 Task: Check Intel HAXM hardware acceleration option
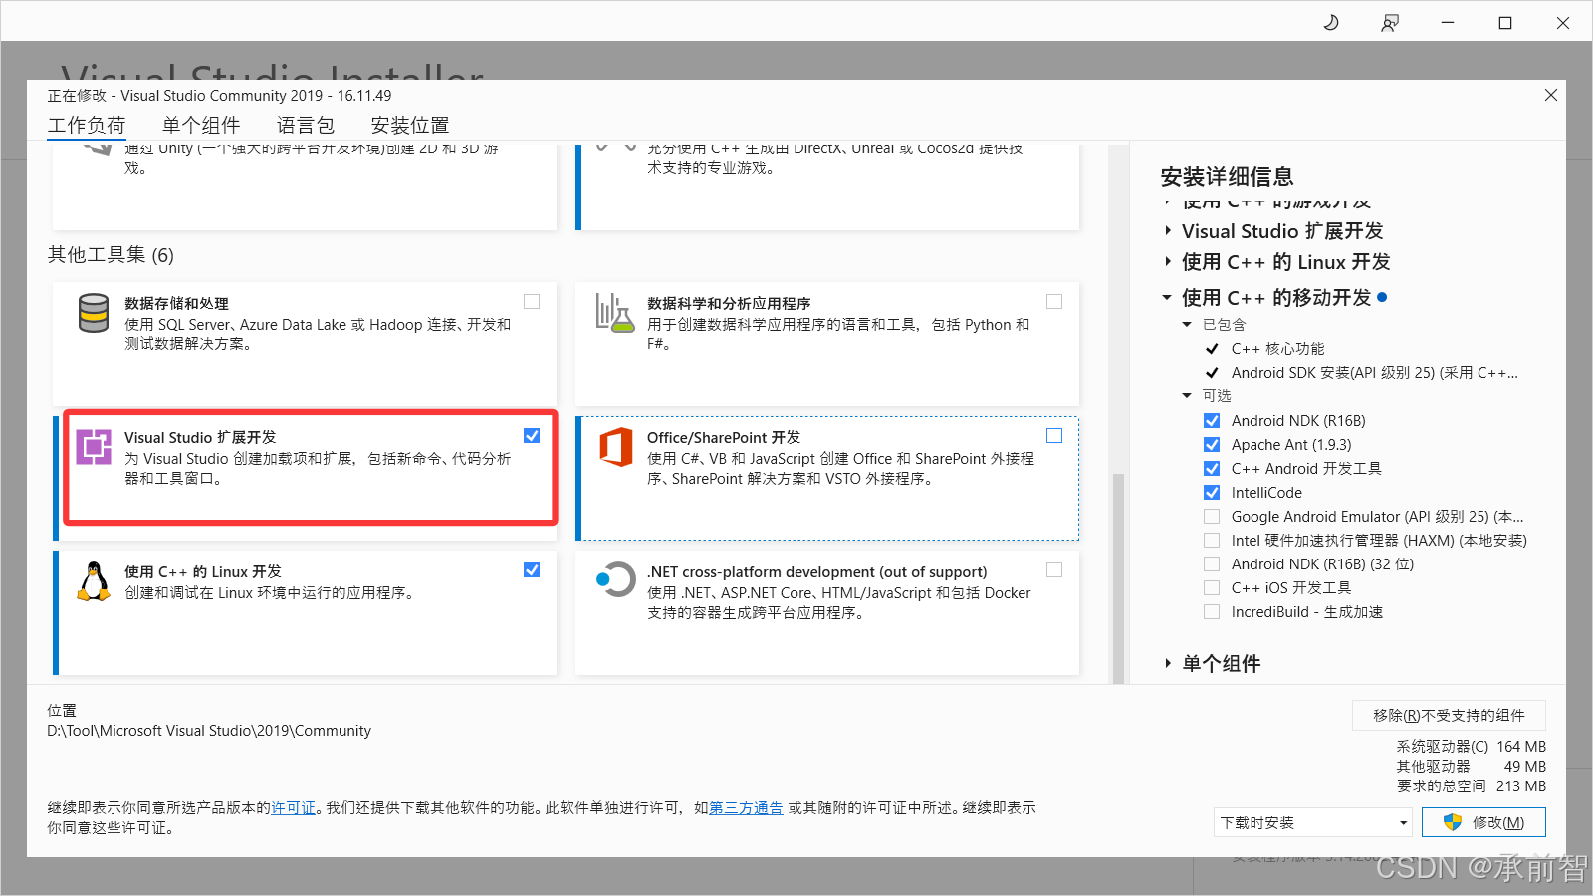[x=1212, y=540]
